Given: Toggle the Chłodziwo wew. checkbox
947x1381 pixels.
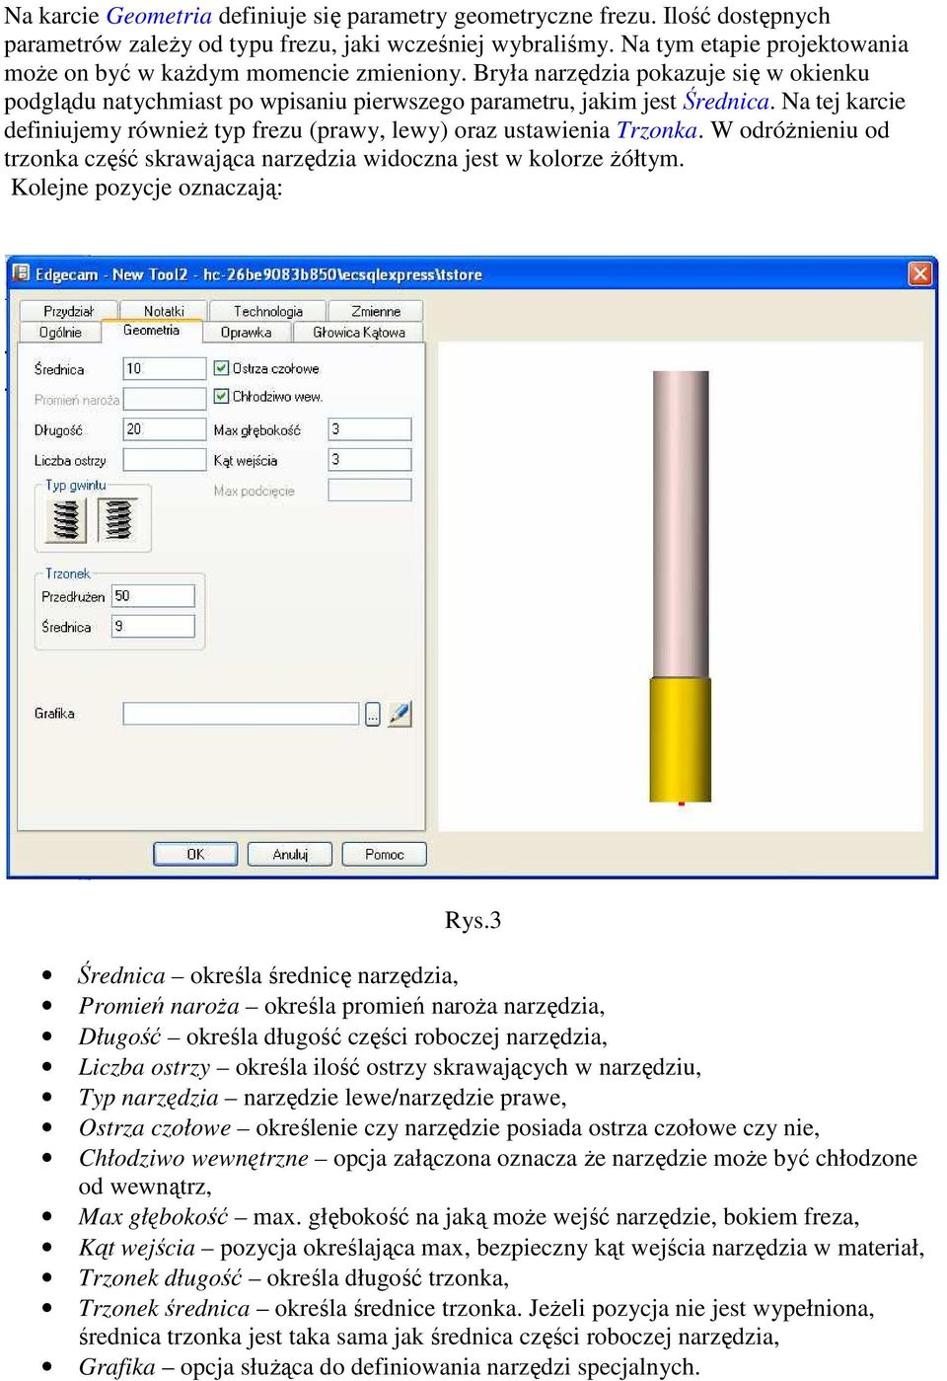Looking at the screenshot, I should pyautogui.click(x=222, y=396).
